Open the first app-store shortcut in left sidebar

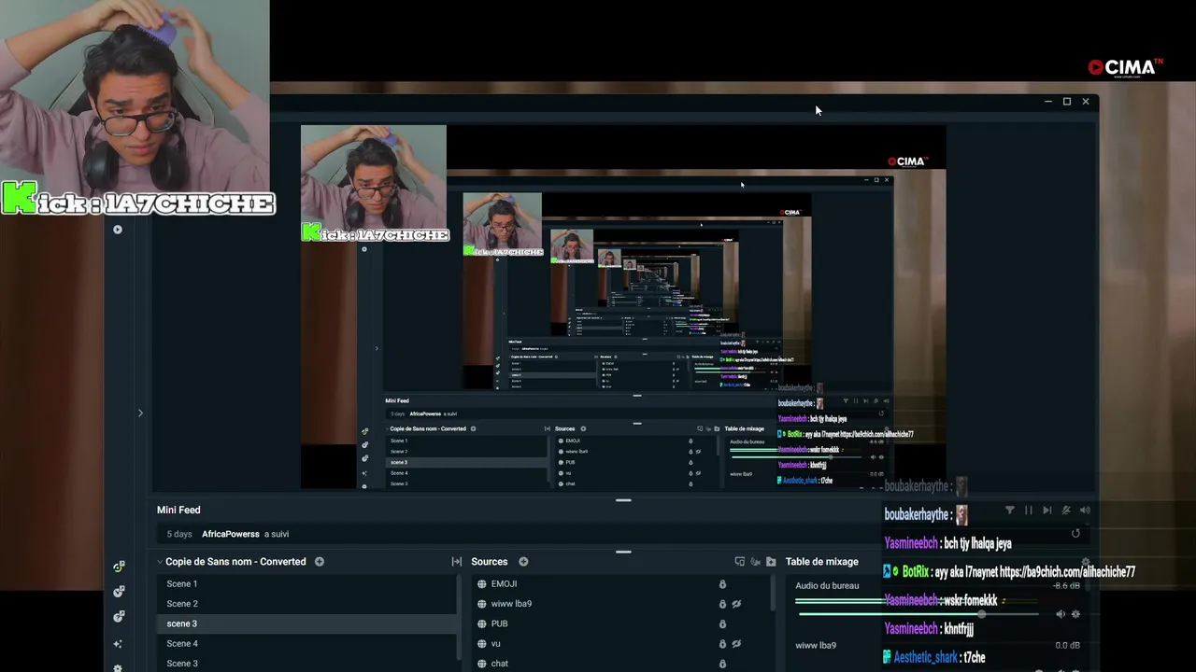click(119, 567)
